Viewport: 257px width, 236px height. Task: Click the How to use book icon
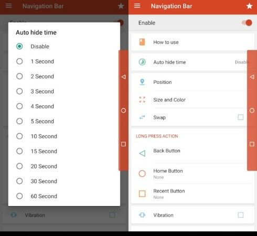click(x=142, y=42)
